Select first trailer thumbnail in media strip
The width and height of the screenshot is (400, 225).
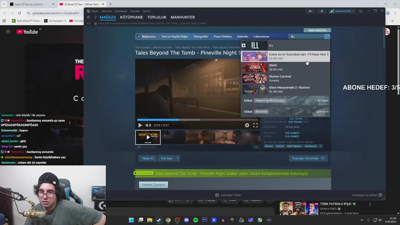148,137
